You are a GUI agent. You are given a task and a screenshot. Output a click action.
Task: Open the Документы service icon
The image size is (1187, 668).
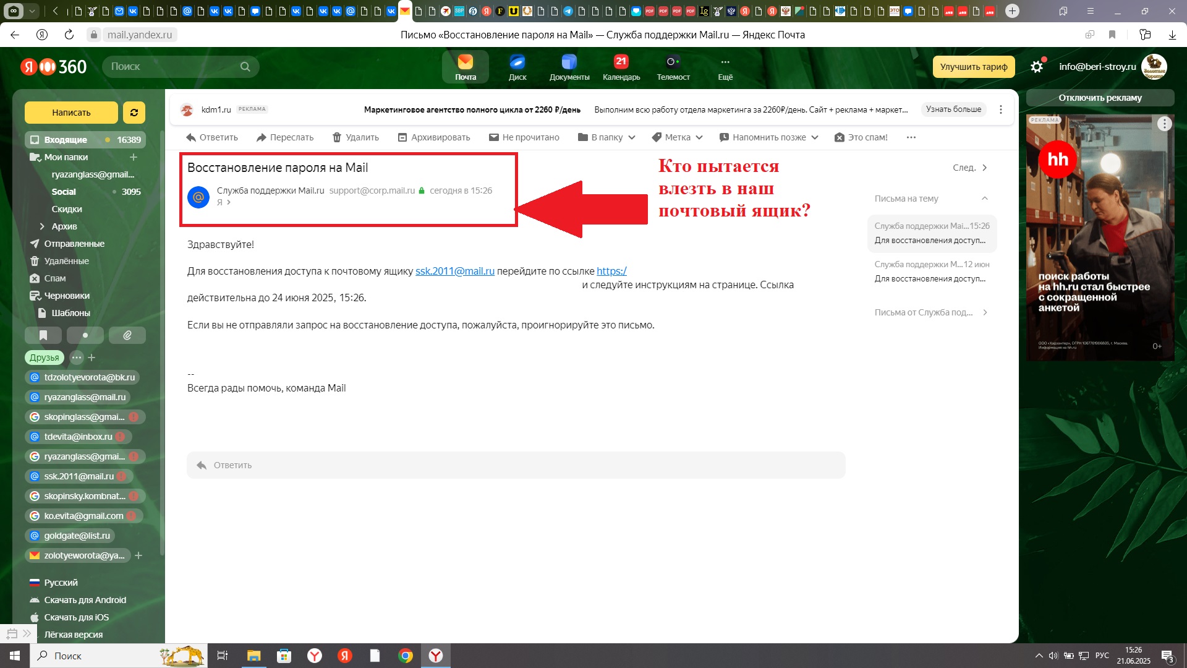pos(569,67)
